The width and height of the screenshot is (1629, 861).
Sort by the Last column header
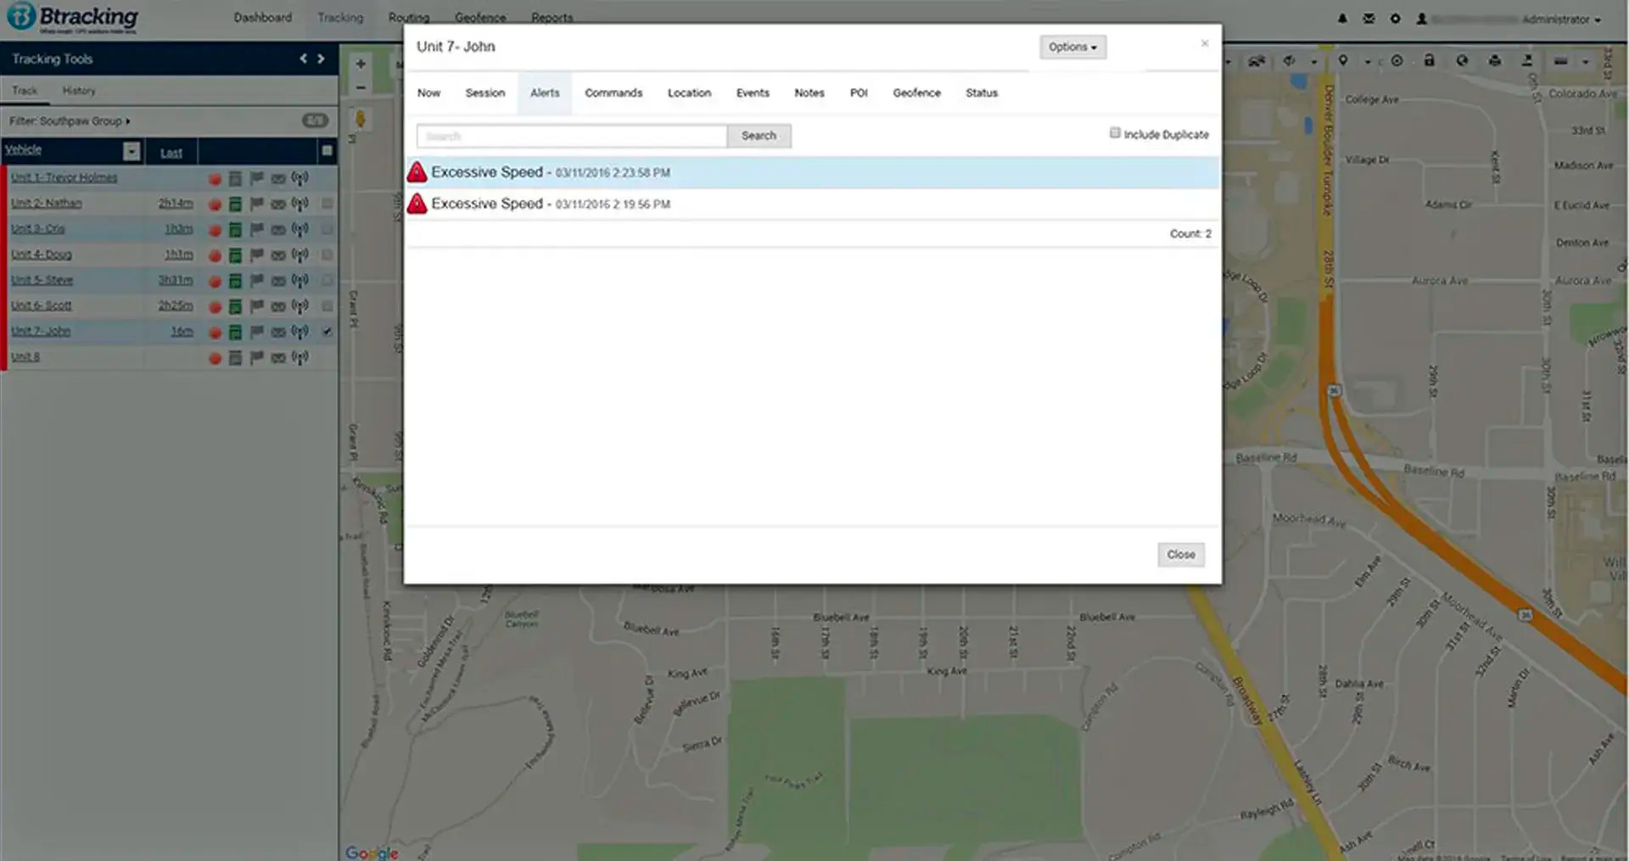pos(171,153)
